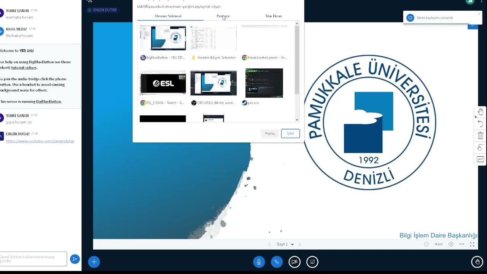This screenshot has height=274, width=487.
Task: Click the 'iyiyiz hocam siz' chat message
Action: [x=19, y=123]
